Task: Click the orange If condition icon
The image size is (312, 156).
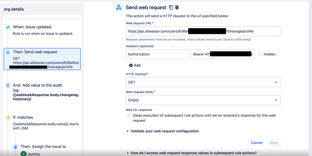Action: pyautogui.click(x=8, y=118)
